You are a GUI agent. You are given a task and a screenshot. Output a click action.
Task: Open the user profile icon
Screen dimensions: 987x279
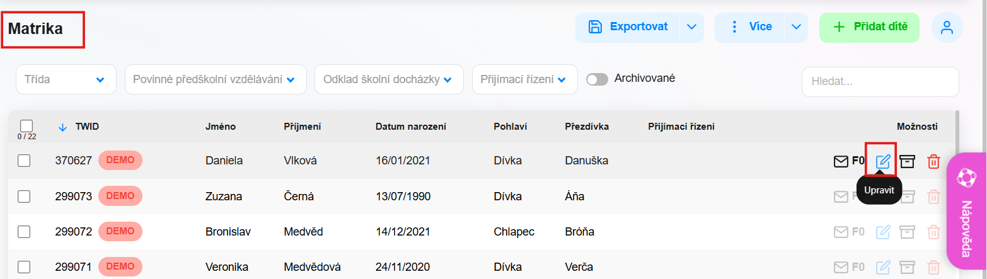(946, 27)
